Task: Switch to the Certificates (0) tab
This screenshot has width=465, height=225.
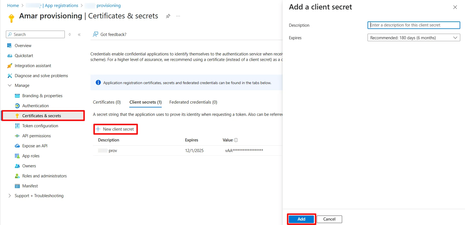Action: coord(107,102)
